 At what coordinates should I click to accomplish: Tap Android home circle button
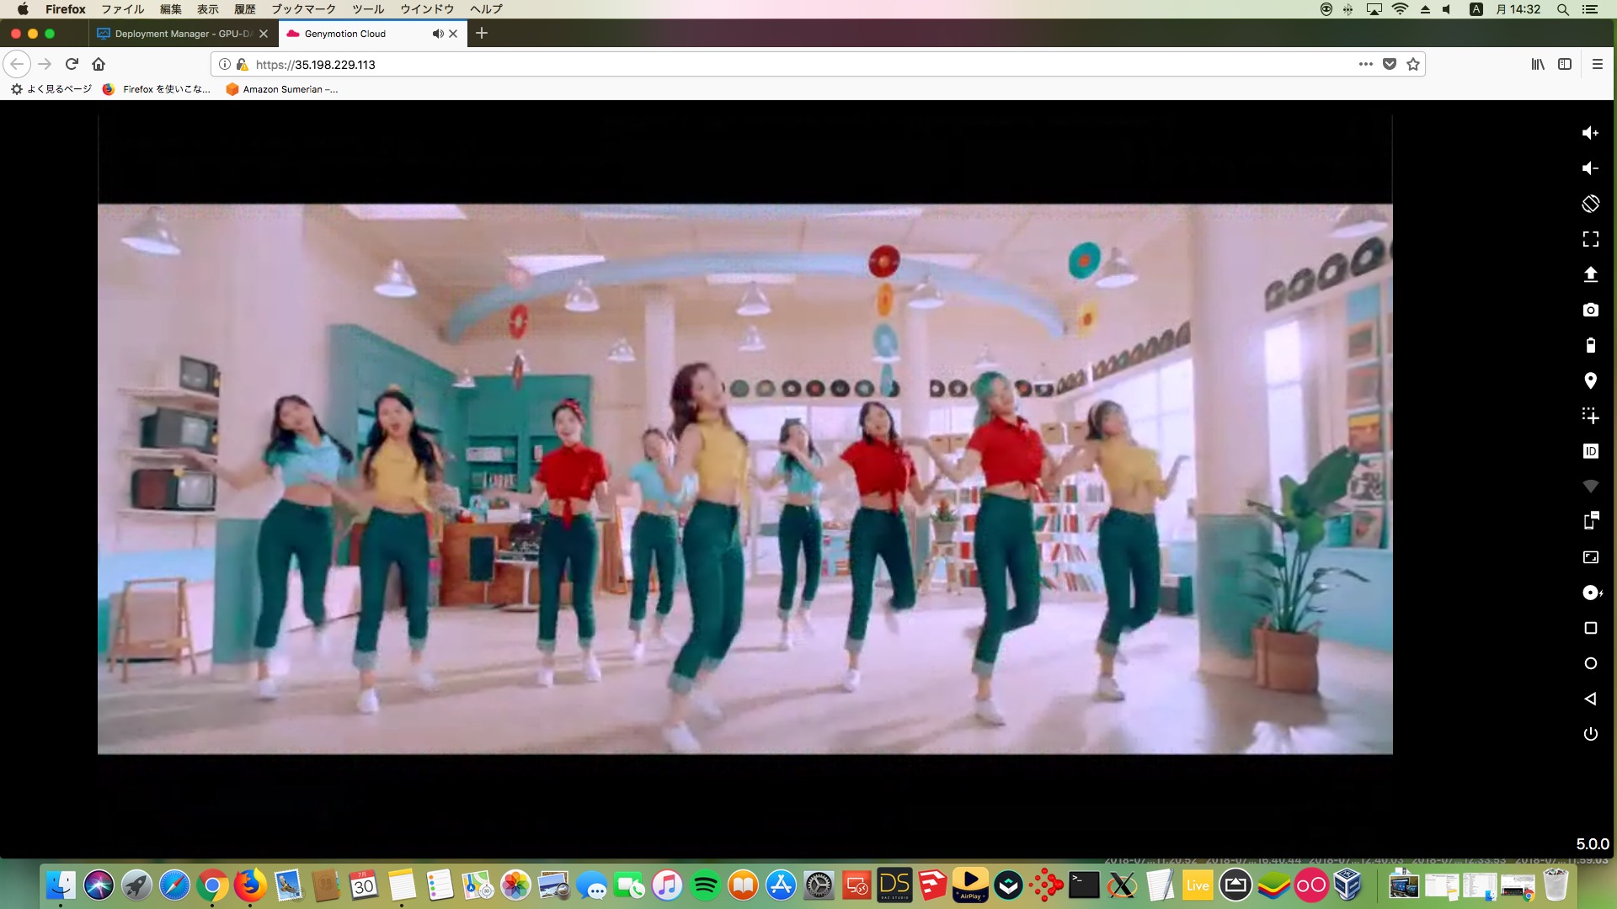click(1590, 663)
